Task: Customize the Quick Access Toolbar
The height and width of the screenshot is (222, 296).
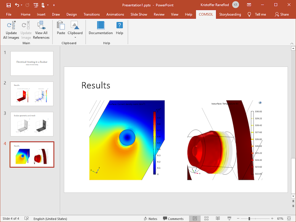Action: click(x=54, y=5)
